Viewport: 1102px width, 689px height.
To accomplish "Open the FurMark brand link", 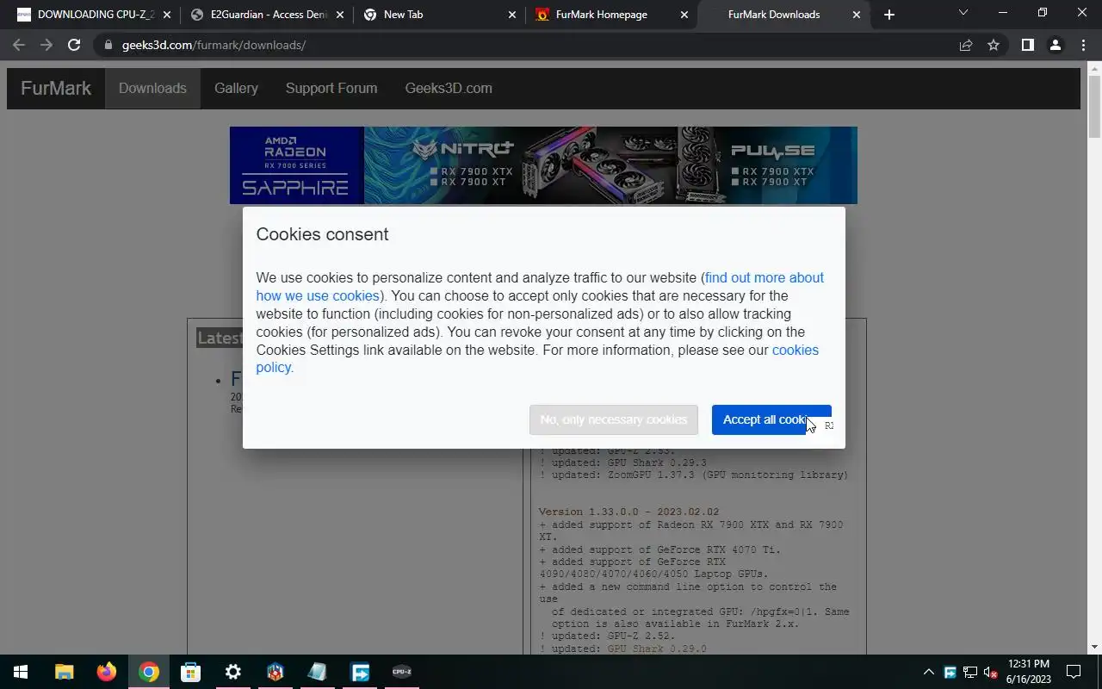I will [x=56, y=88].
